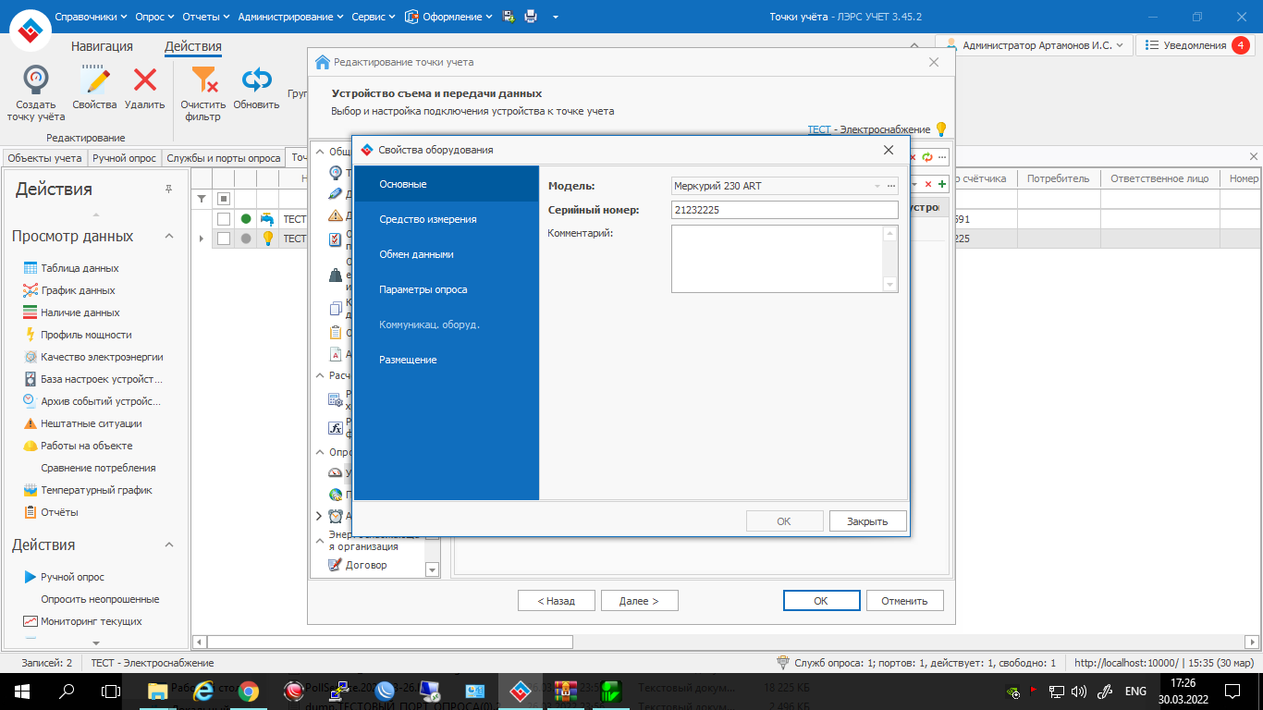
Task: Click the Chrome icon in the taskbar
Action: (x=248, y=691)
